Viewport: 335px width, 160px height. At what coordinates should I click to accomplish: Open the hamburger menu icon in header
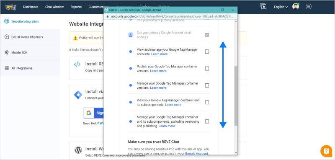click(x=308, y=7)
